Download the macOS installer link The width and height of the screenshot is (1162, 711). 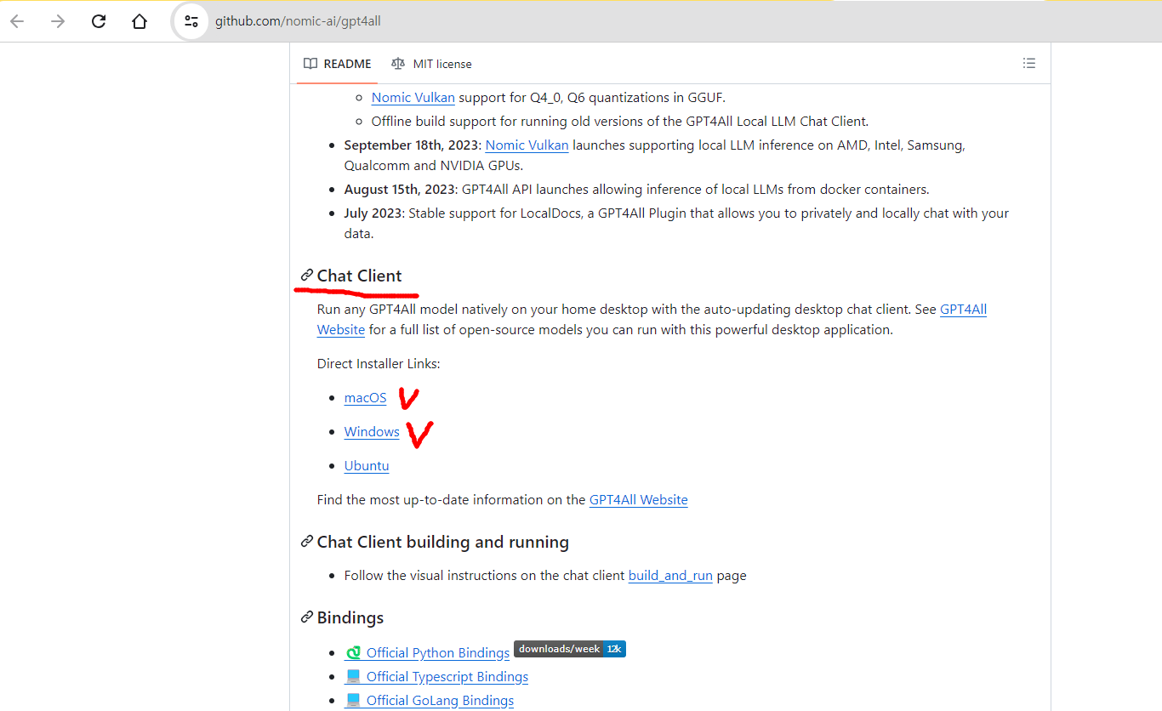pos(365,398)
